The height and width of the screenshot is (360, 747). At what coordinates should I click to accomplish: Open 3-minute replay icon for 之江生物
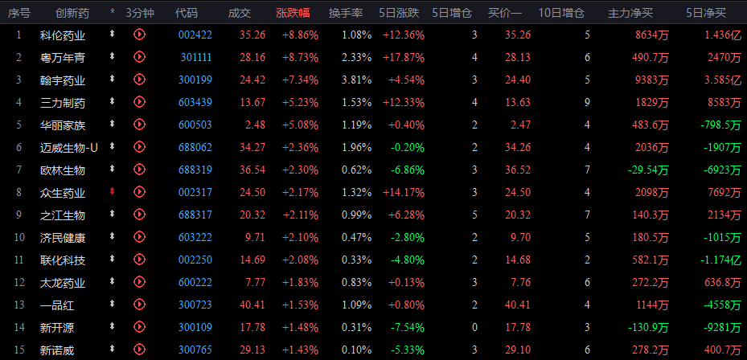[139, 215]
